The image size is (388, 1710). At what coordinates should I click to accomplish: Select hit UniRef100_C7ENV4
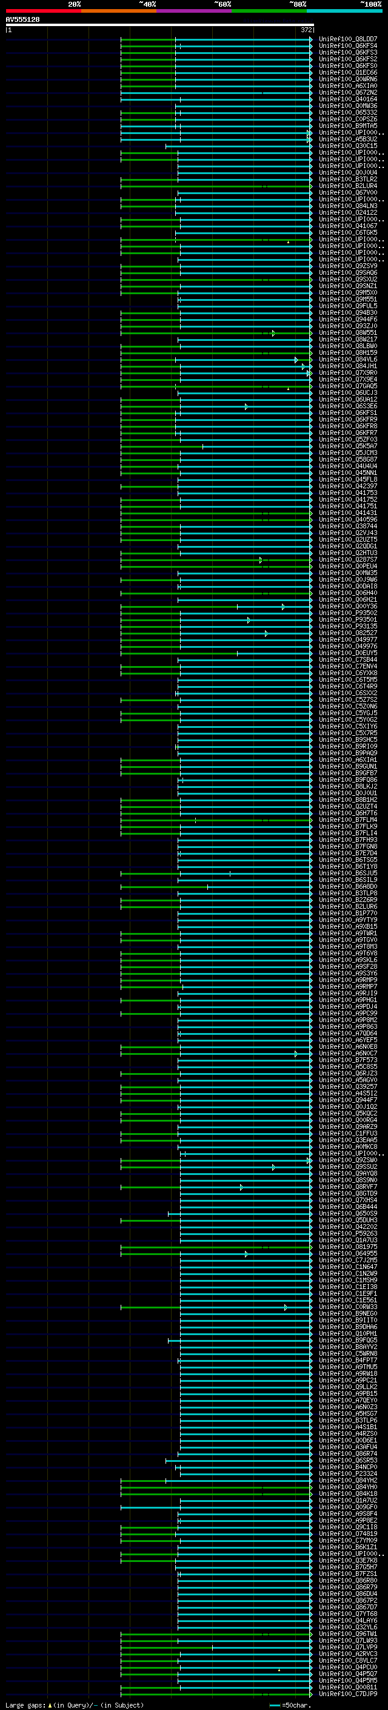click(x=348, y=667)
